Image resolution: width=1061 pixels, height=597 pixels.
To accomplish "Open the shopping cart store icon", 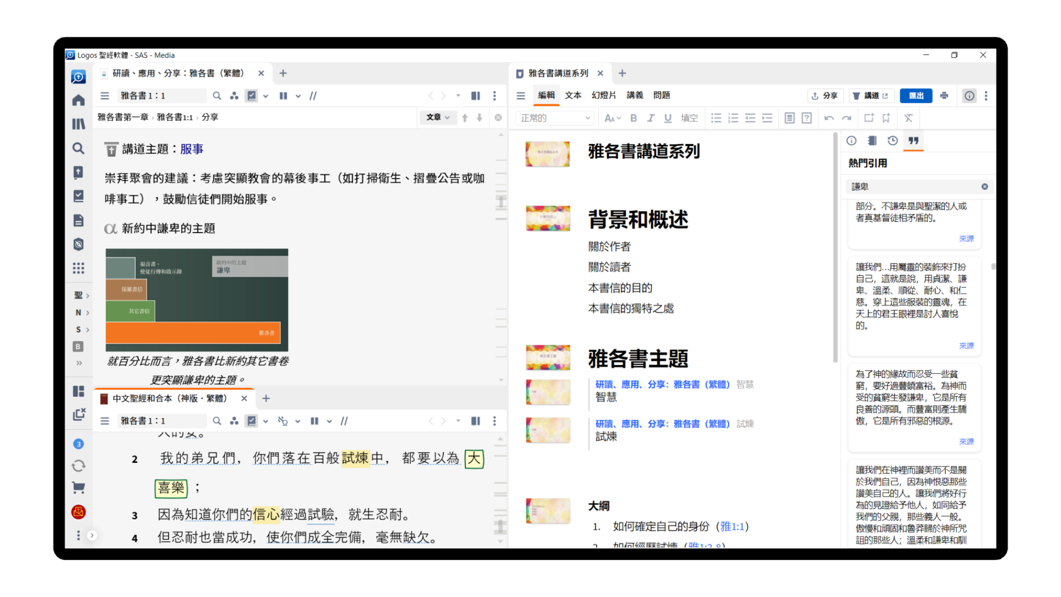I will click(78, 488).
